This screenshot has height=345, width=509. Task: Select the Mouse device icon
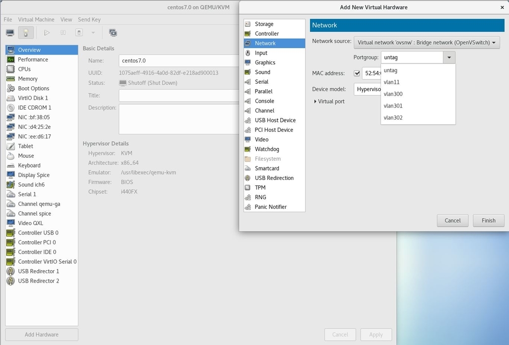pyautogui.click(x=11, y=156)
